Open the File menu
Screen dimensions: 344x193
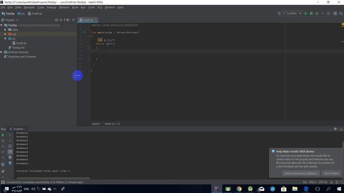3,8
